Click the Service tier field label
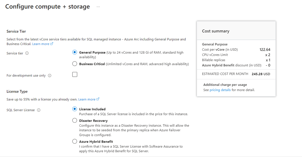 point(15,53)
